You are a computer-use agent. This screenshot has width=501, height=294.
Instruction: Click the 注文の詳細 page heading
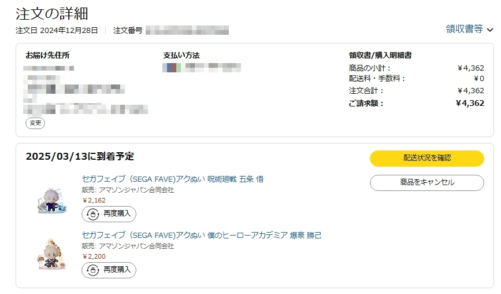coord(52,14)
